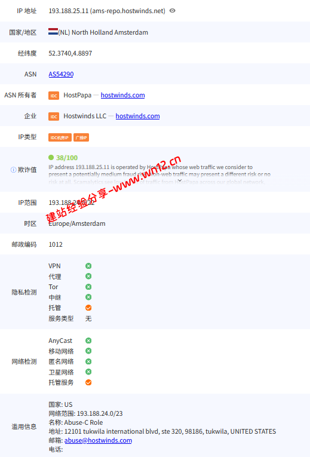This screenshot has height=457, width=310.
Task: Click the info icon beside 欺诈值
Action: coord(13,170)
